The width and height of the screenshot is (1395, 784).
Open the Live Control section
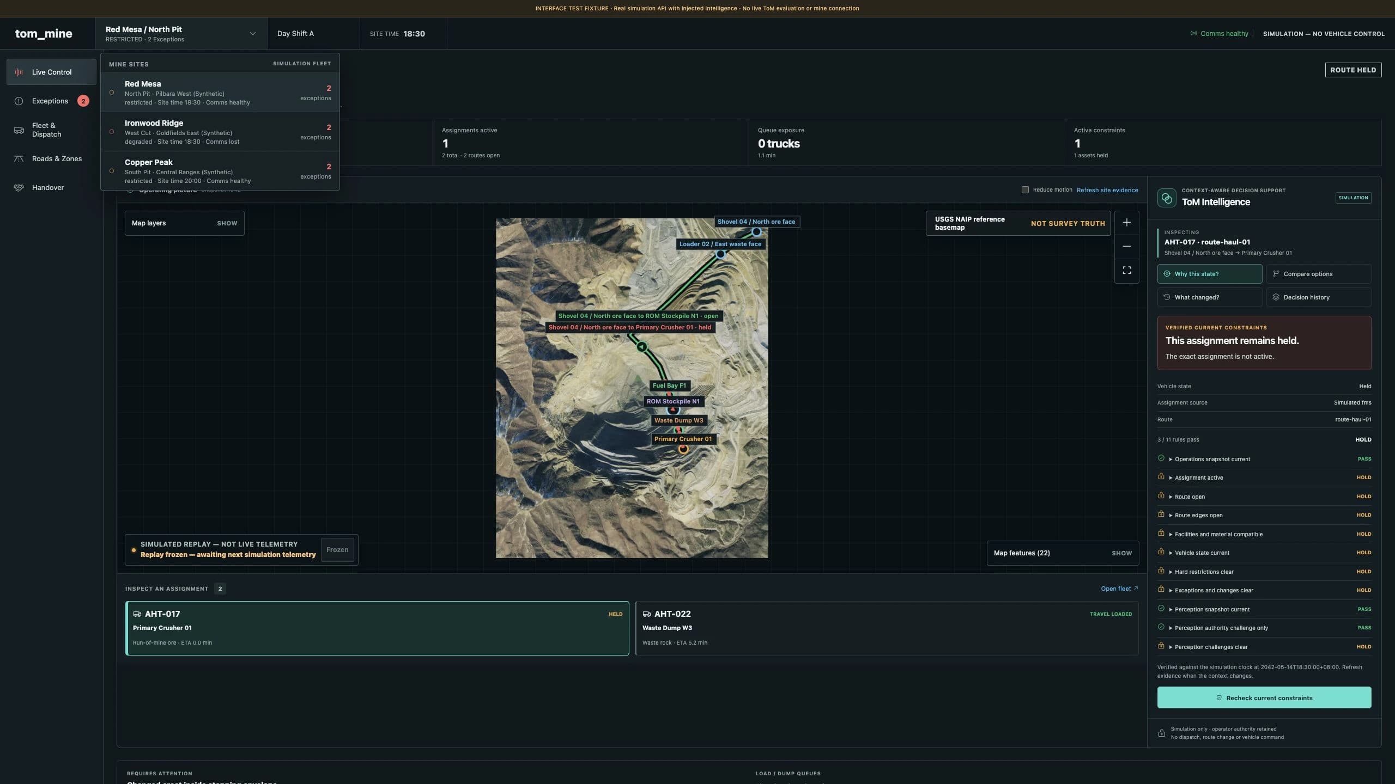(x=51, y=72)
